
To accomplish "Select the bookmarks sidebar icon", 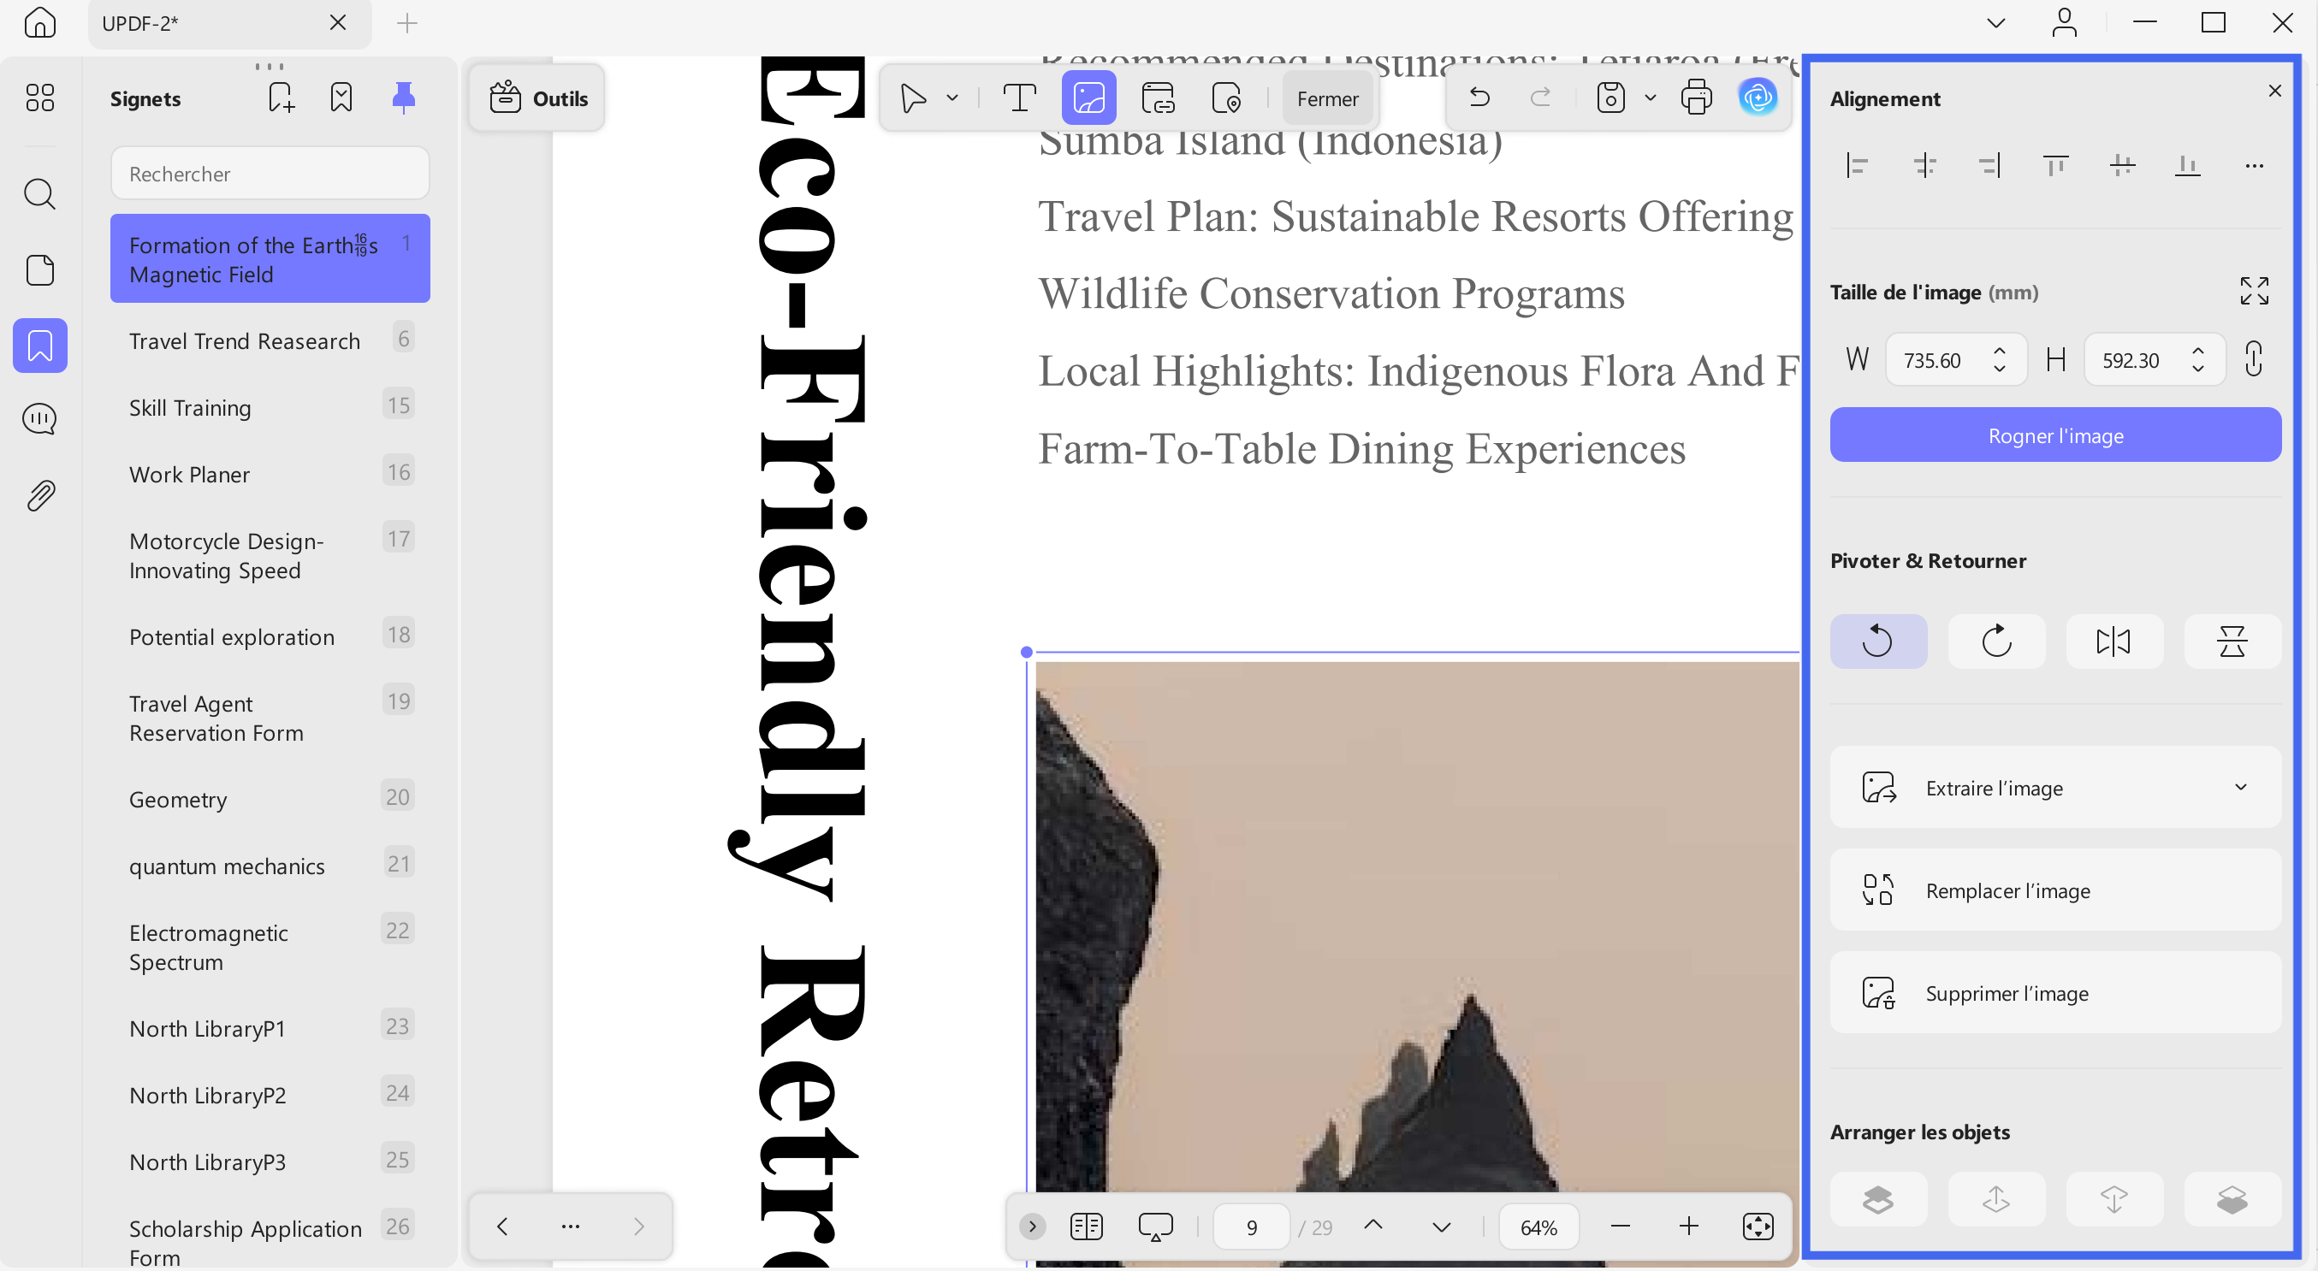I will tap(39, 346).
